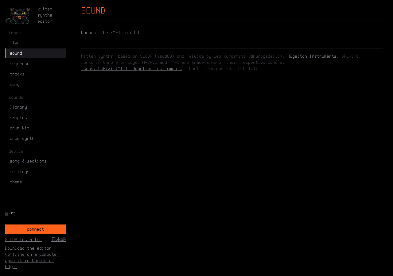Click the black kitten logo image
393x276 pixels.
pyautogui.click(x=18, y=15)
